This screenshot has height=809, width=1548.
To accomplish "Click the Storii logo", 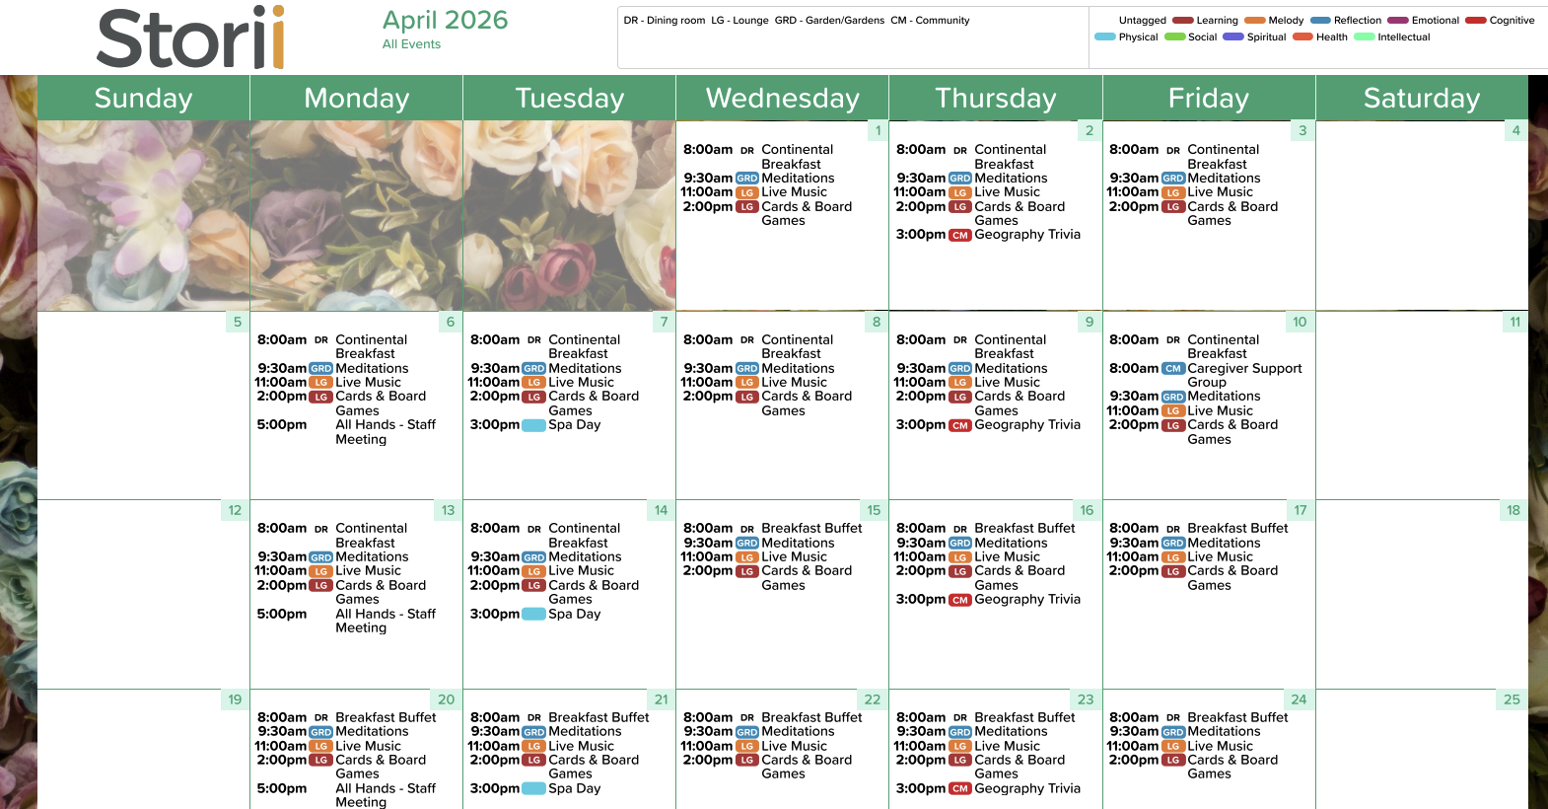I will click(x=190, y=38).
